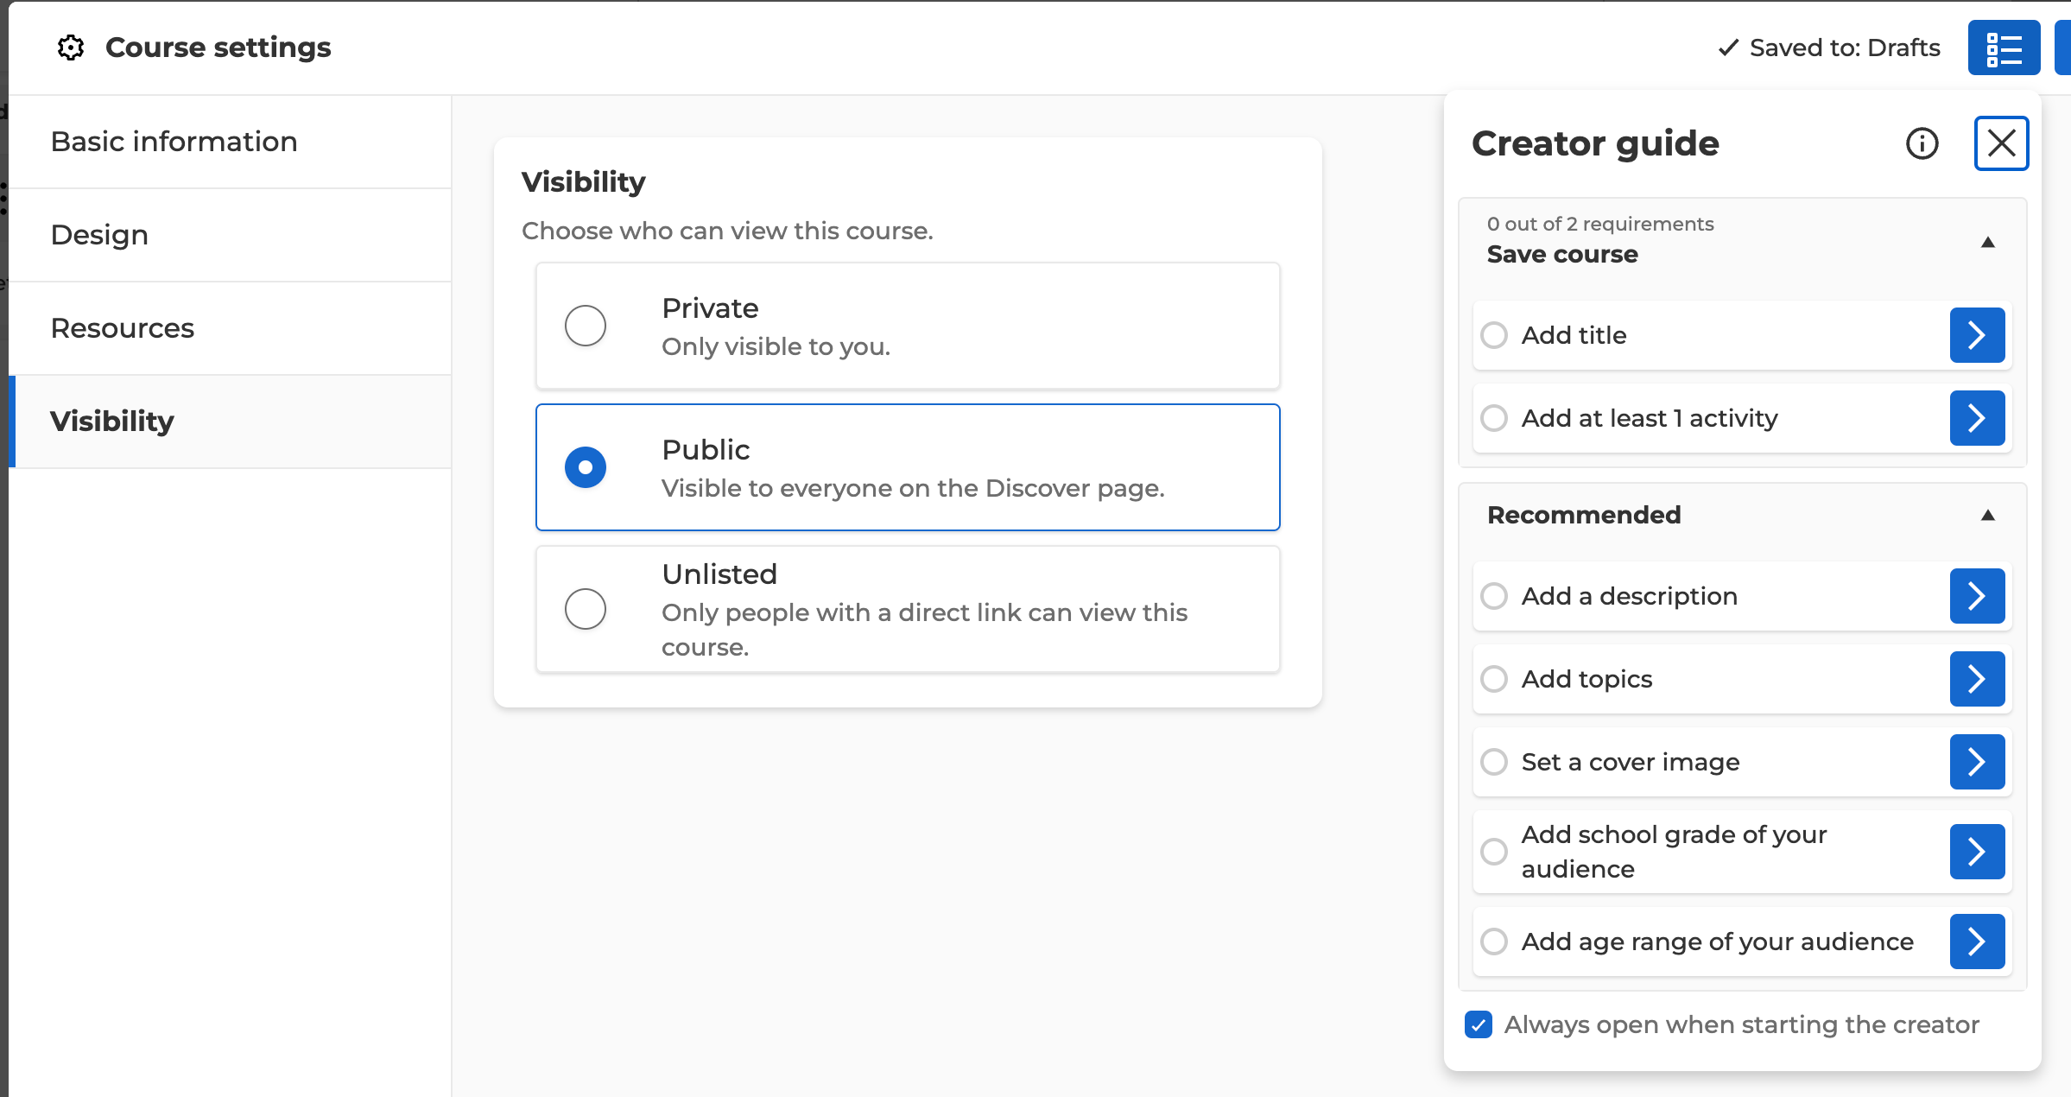Click arrow next to Add title
Image resolution: width=2071 pixels, height=1097 pixels.
pos(1976,335)
